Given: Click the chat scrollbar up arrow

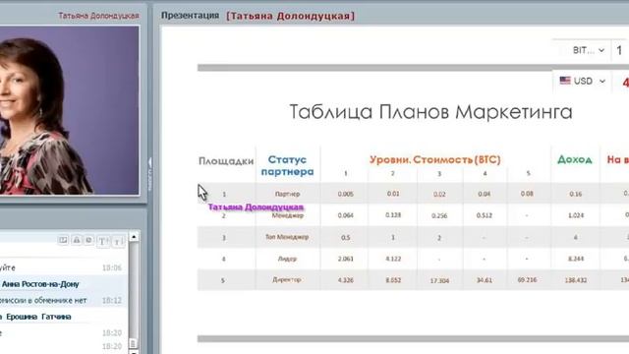Looking at the screenshot, I should pyautogui.click(x=134, y=237).
